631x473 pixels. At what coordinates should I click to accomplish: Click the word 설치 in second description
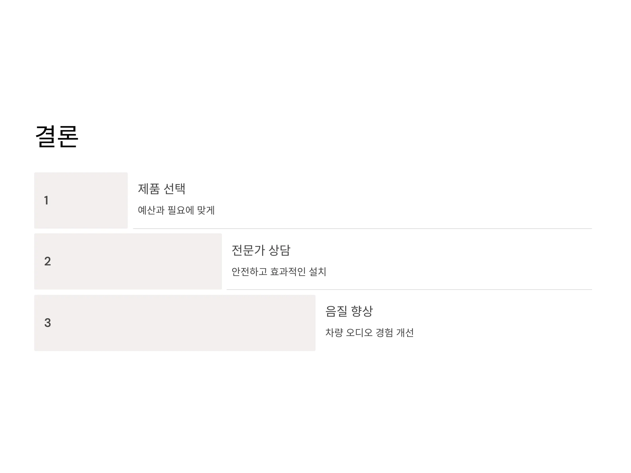click(x=318, y=271)
